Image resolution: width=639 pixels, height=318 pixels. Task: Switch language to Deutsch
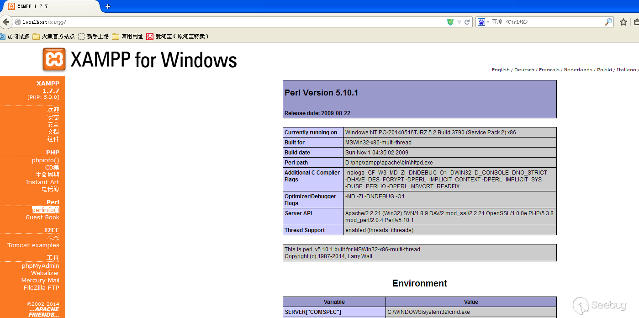(x=524, y=70)
